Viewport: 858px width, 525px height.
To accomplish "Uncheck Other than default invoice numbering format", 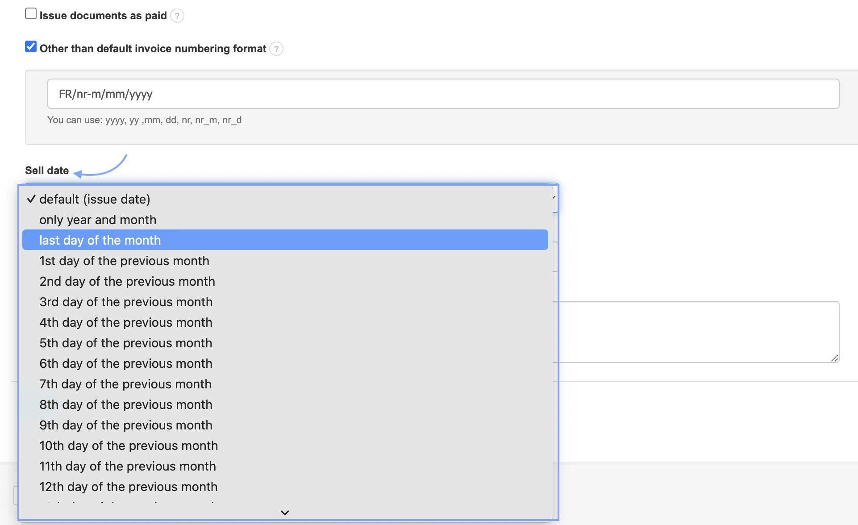I will 31,47.
